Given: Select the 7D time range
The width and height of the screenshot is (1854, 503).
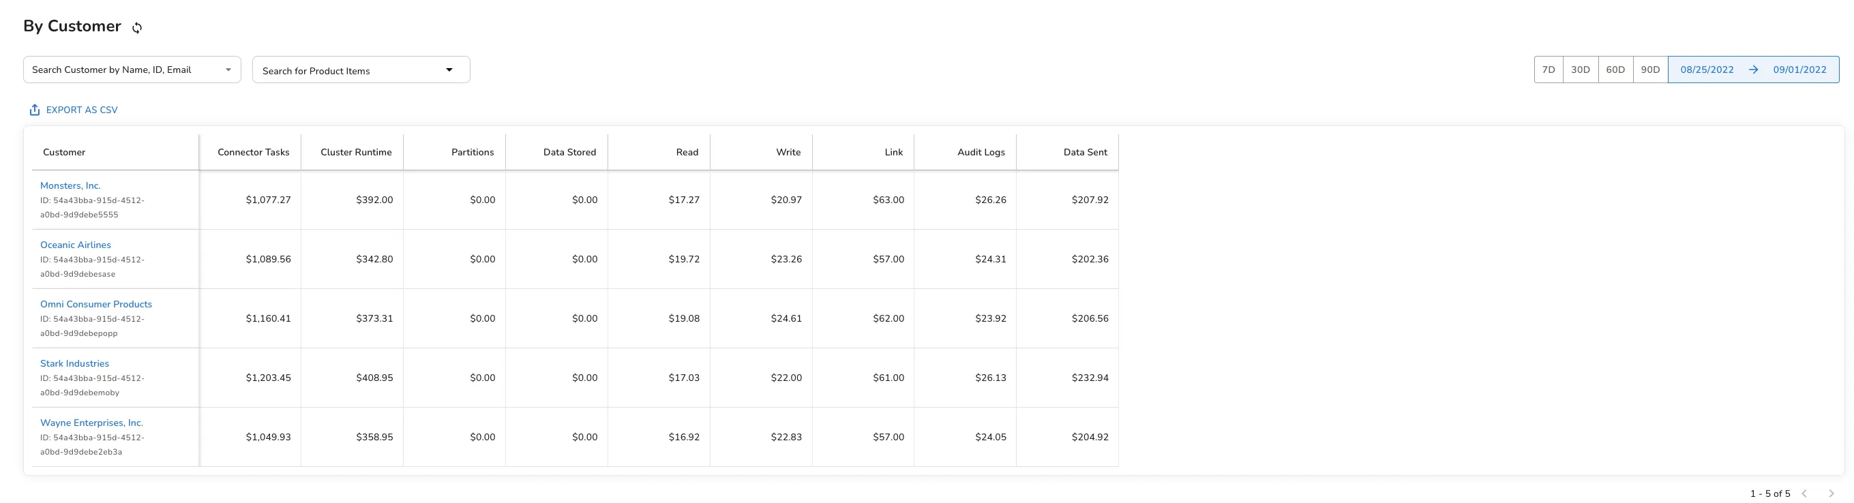Looking at the screenshot, I should [x=1548, y=70].
